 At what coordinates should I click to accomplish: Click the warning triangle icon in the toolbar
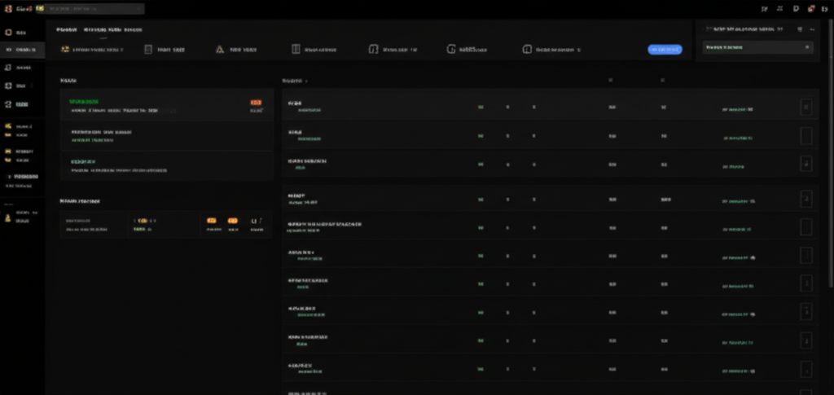[x=219, y=50]
